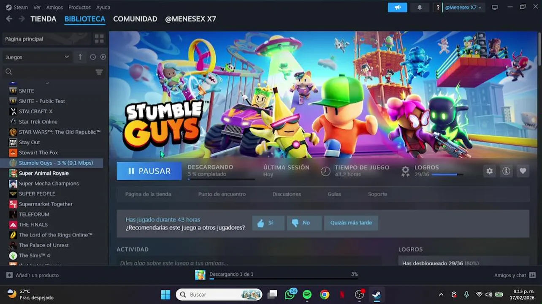Viewport: 542px width, 304px height.
Task: Select Página principal in sidebar
Action: coord(46,39)
